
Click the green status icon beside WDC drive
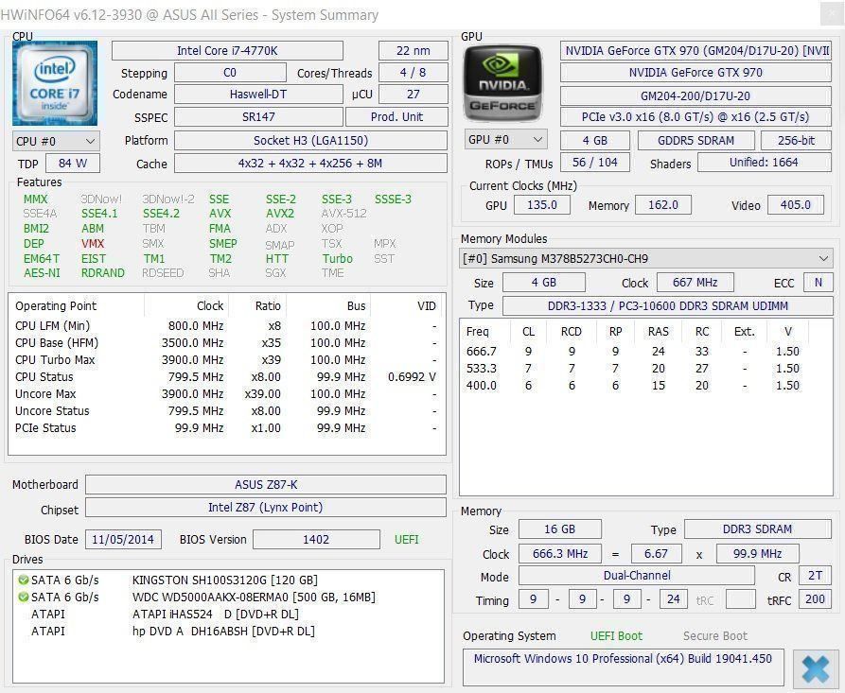(23, 598)
